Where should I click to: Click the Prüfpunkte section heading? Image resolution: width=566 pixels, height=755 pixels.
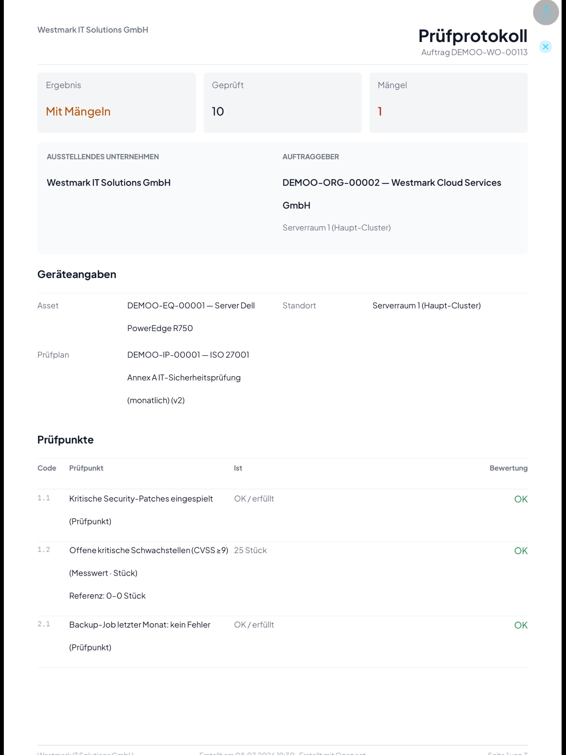point(65,440)
